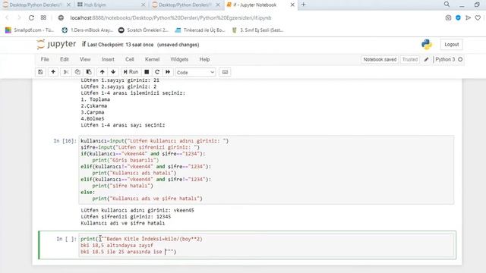486x273 pixels.
Task: Click the localhost address bar
Action: tap(171, 18)
